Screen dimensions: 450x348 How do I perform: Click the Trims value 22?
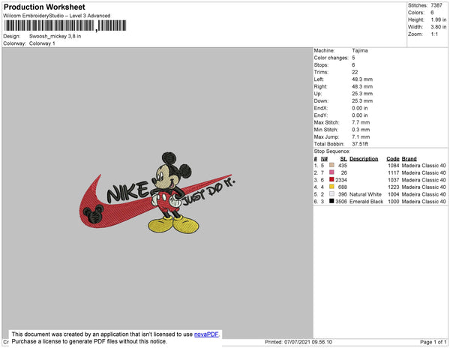tap(355, 72)
